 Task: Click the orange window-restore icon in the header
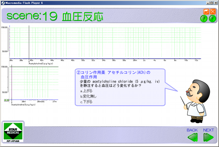pyautogui.click(x=206, y=12)
